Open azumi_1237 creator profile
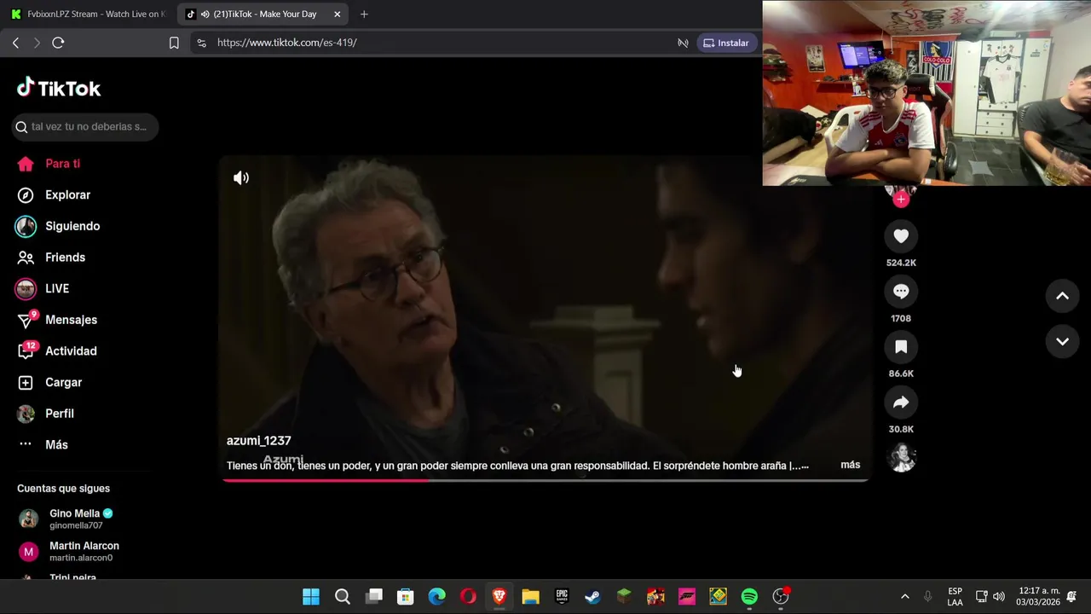The image size is (1091, 614). [x=258, y=441]
